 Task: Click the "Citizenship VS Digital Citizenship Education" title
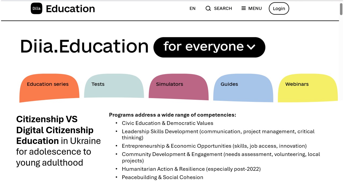(55, 130)
